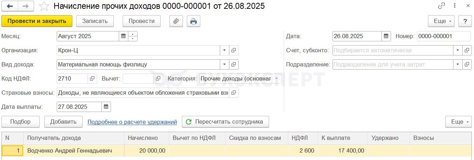Image resolution: width=474 pixels, height=160 pixels.
Task: Click Провести и закрыть button
Action: (37, 21)
